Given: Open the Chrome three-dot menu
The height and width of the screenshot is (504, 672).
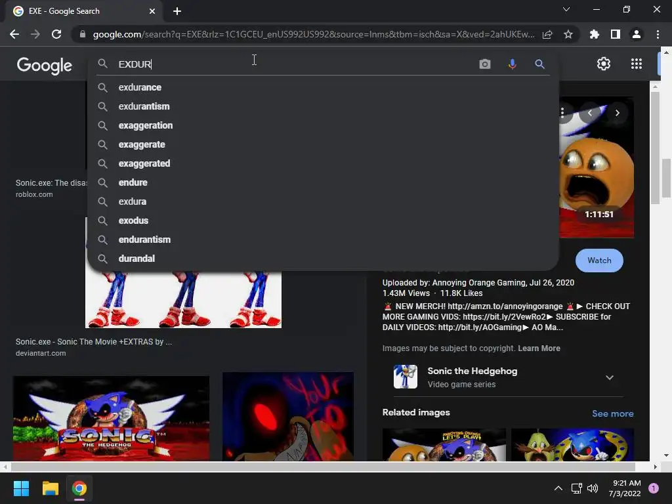Looking at the screenshot, I should [658, 34].
